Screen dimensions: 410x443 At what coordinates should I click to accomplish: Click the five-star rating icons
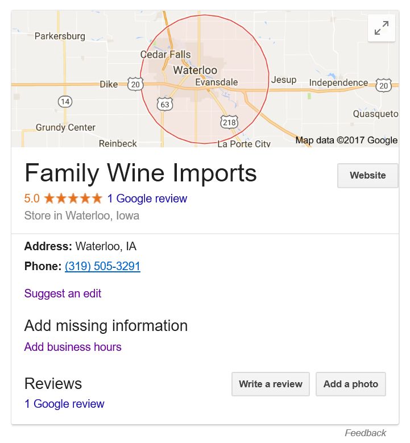[x=73, y=198]
